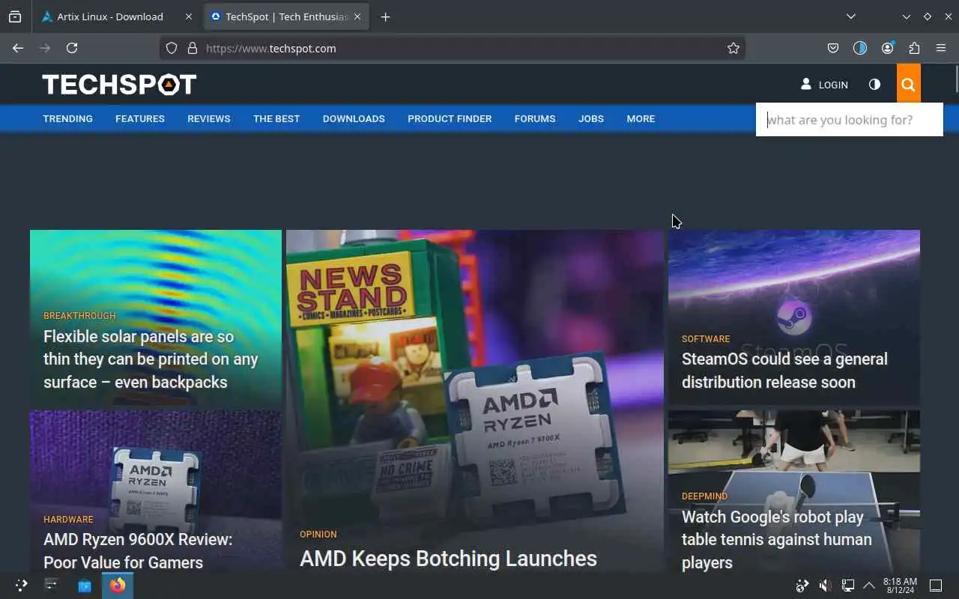959x599 pixels.
Task: Open the Extensions puzzle-piece menu
Action: 914,48
